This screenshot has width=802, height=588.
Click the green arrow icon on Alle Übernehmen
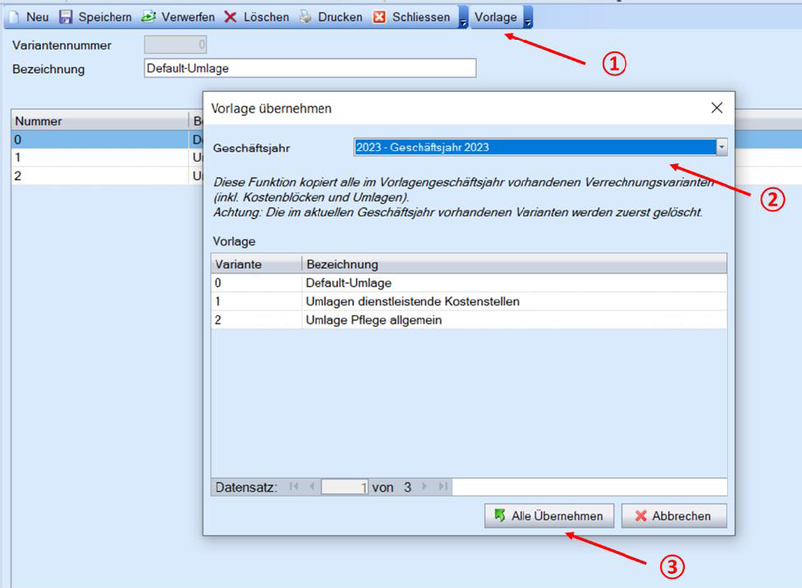[500, 516]
